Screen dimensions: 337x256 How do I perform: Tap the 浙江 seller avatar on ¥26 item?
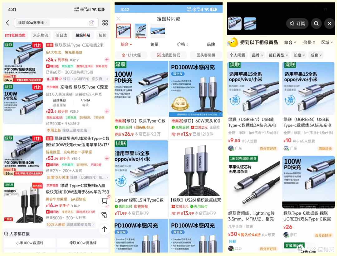pyautogui.click(x=286, y=235)
